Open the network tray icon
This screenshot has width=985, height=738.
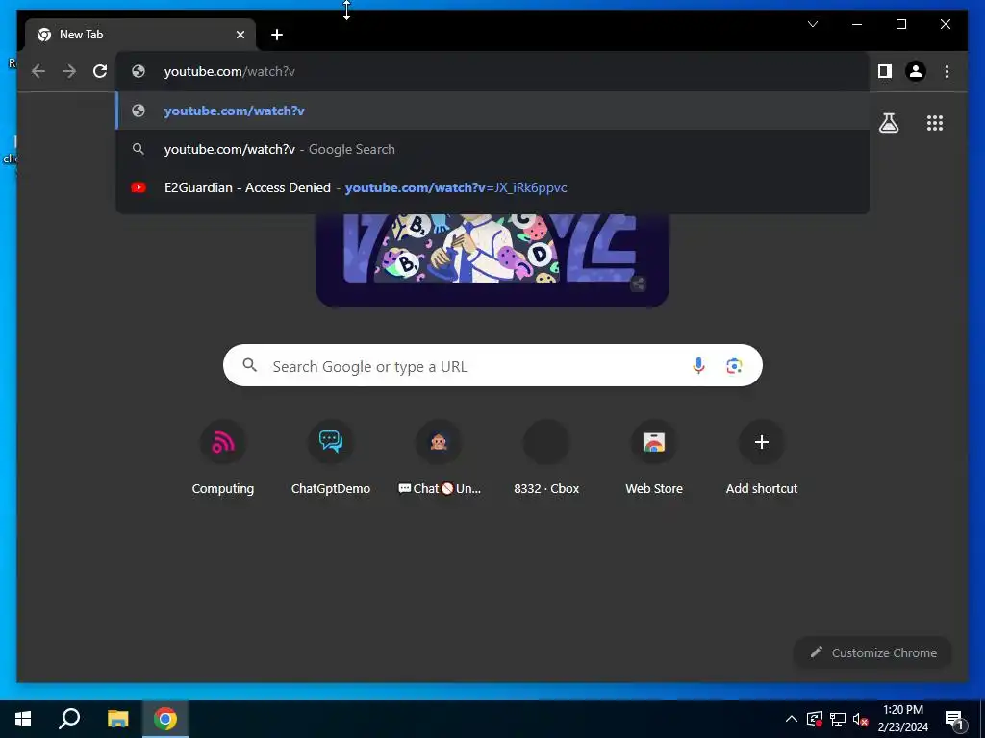[x=837, y=719]
